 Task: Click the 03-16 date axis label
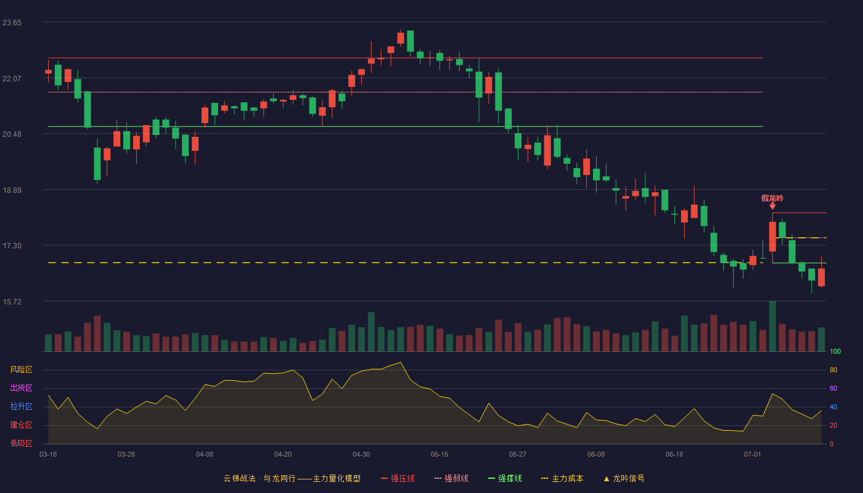tap(48, 454)
